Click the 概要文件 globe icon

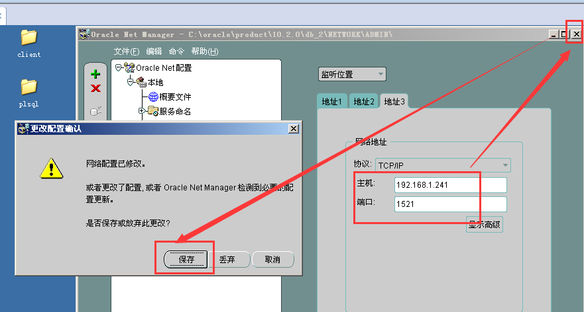153,97
